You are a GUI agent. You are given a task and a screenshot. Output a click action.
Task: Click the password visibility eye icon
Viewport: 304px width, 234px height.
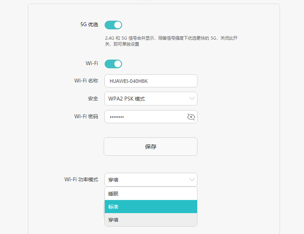pos(192,117)
